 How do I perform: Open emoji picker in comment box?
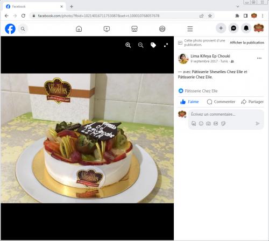click(201, 124)
